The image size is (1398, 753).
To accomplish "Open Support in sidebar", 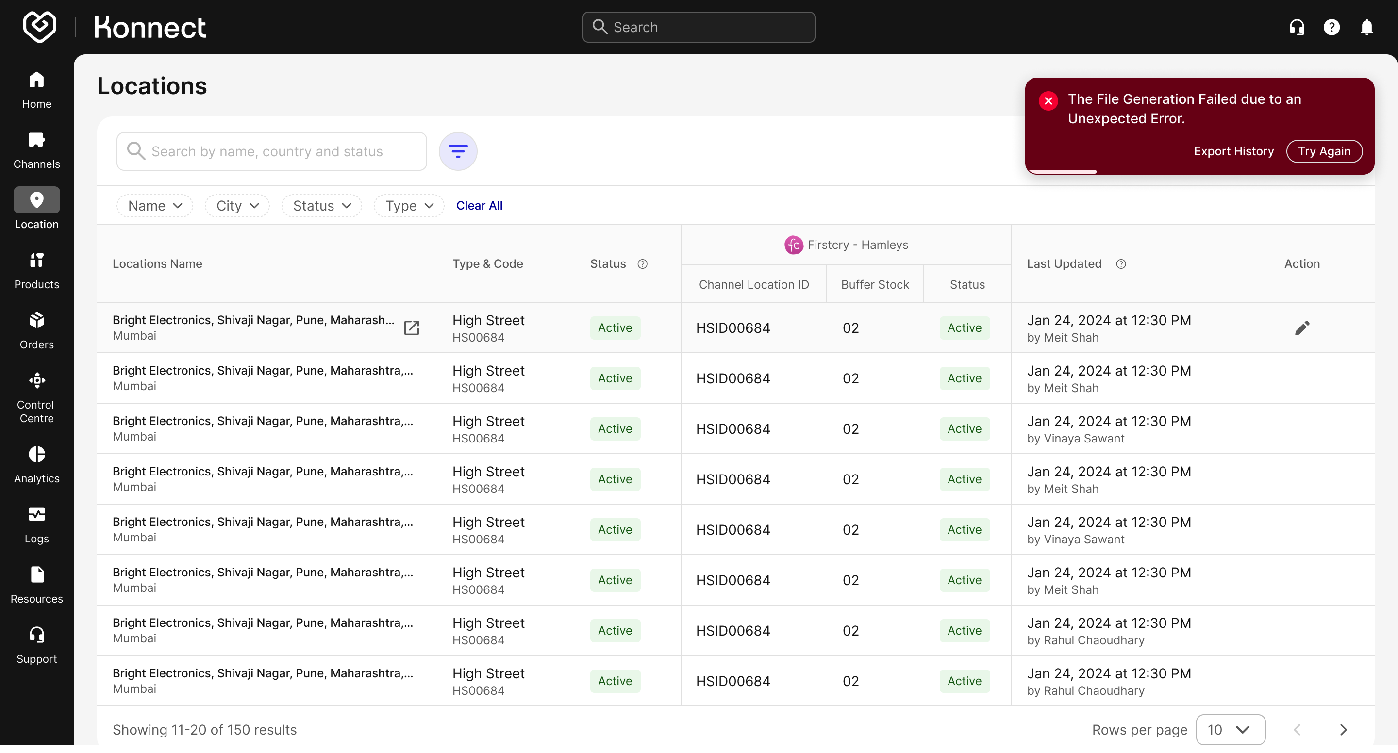I will point(36,646).
